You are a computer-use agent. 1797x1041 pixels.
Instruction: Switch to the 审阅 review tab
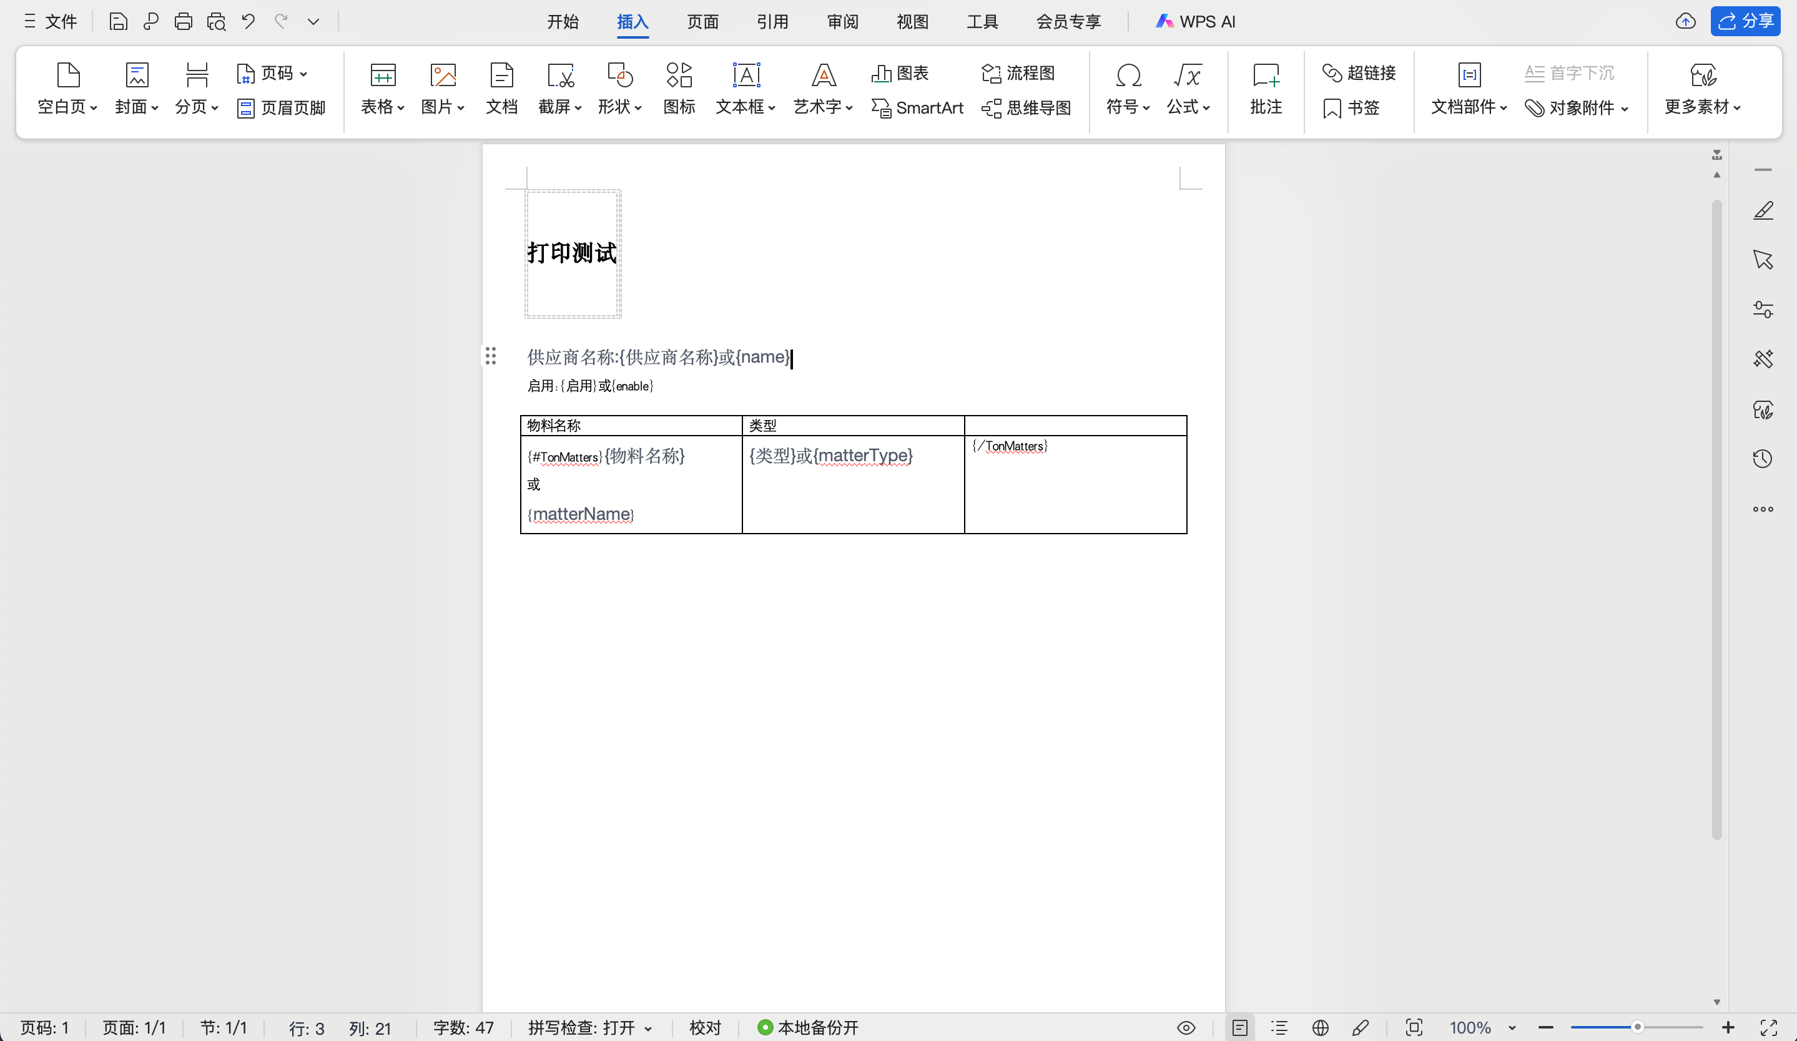coord(842,21)
